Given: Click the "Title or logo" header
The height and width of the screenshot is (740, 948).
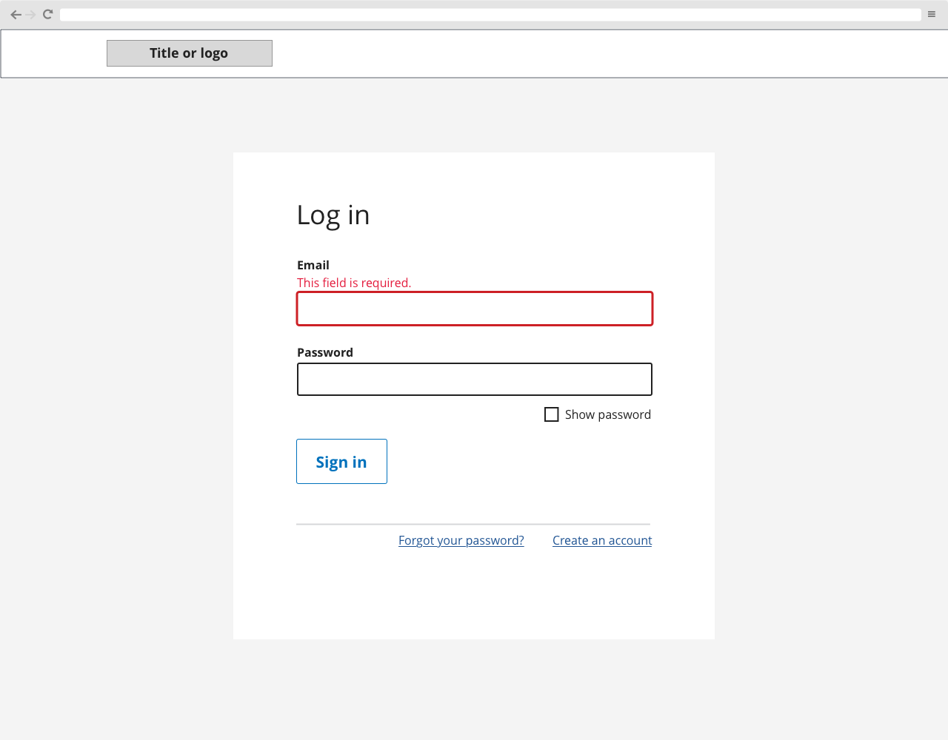Looking at the screenshot, I should click(189, 53).
